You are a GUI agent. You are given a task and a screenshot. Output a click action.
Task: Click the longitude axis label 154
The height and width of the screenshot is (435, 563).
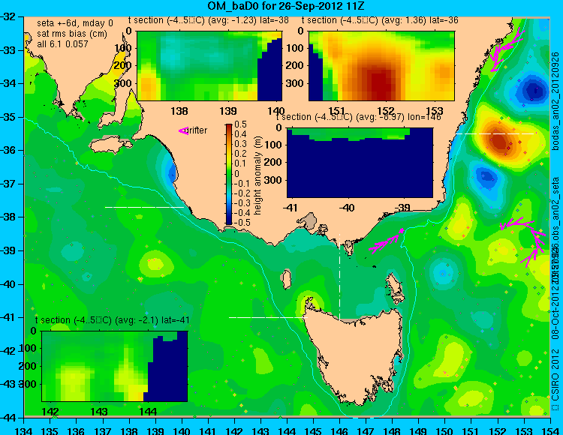550,430
